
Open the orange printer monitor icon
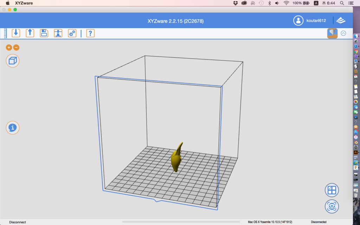(x=332, y=33)
